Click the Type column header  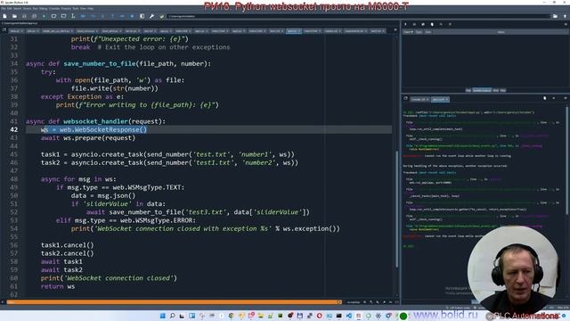(419, 32)
